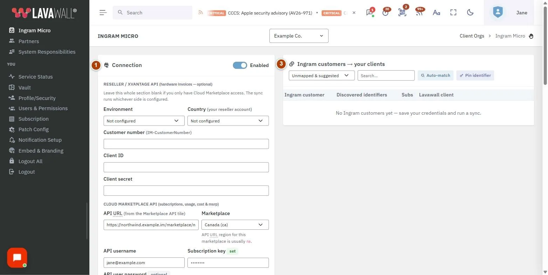548x275 pixels.
Task: Open the Country reseller account dropdown
Action: [x=228, y=121]
